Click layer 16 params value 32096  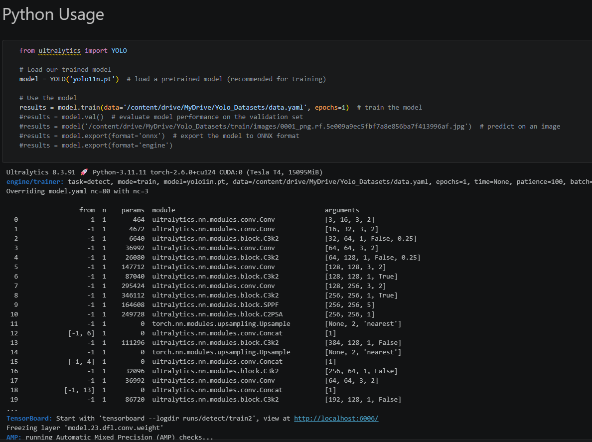(135, 371)
